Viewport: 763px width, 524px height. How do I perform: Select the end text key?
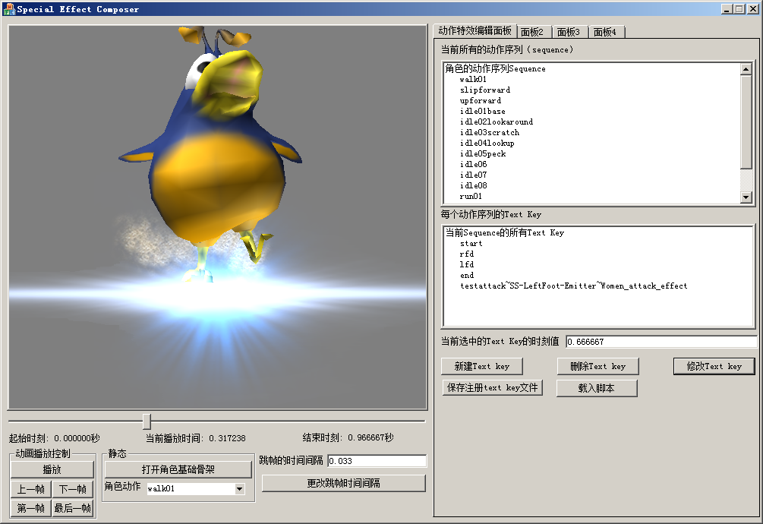point(467,276)
